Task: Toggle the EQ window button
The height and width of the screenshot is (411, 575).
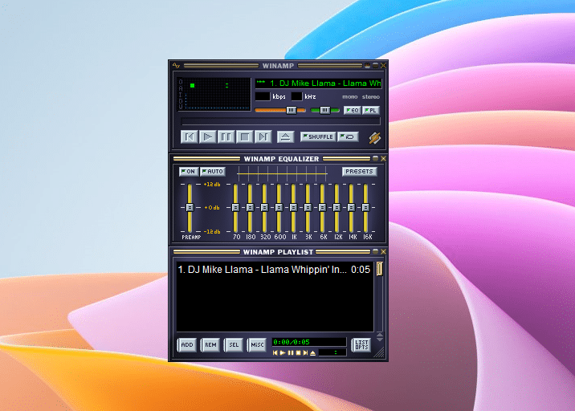Action: pyautogui.click(x=351, y=110)
